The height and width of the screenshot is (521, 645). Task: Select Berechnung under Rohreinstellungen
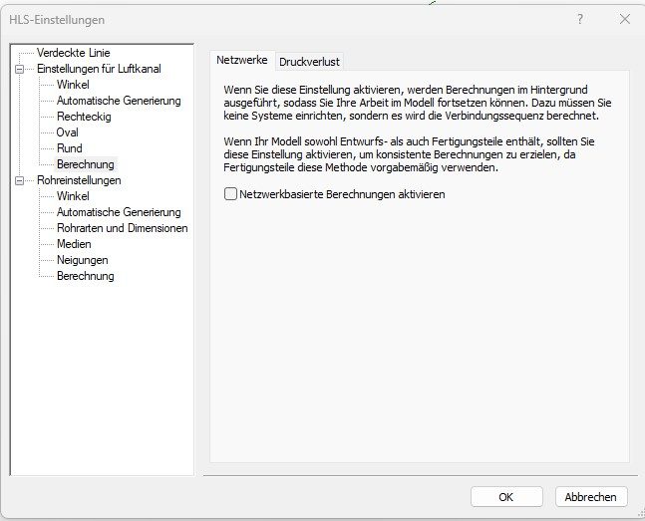(85, 276)
